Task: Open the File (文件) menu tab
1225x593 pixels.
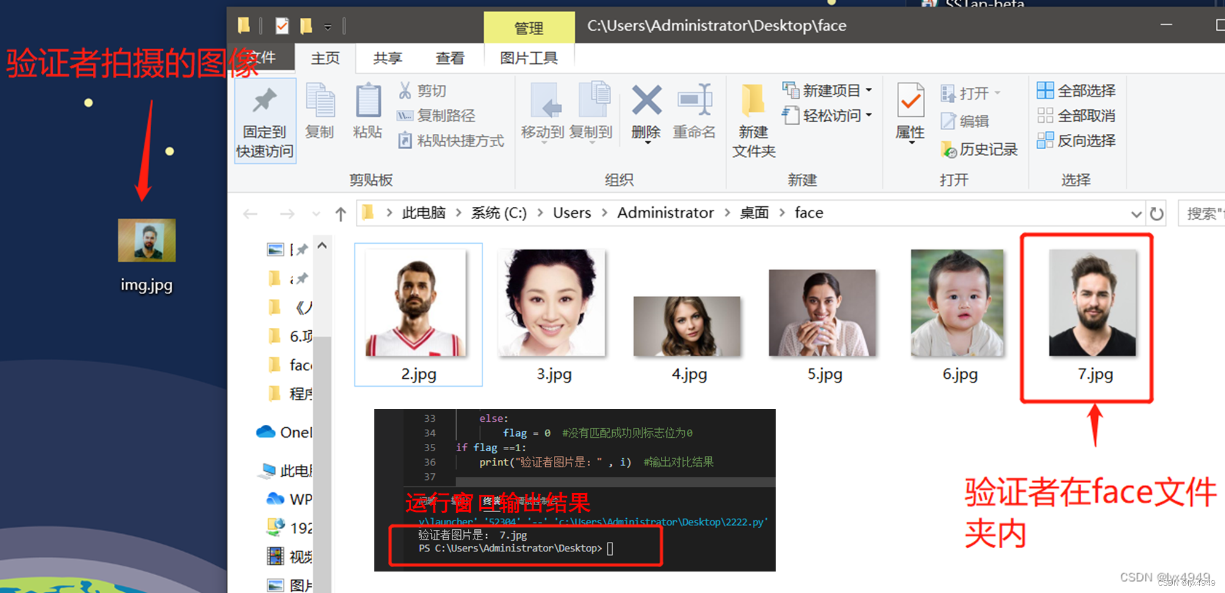Action: point(262,58)
